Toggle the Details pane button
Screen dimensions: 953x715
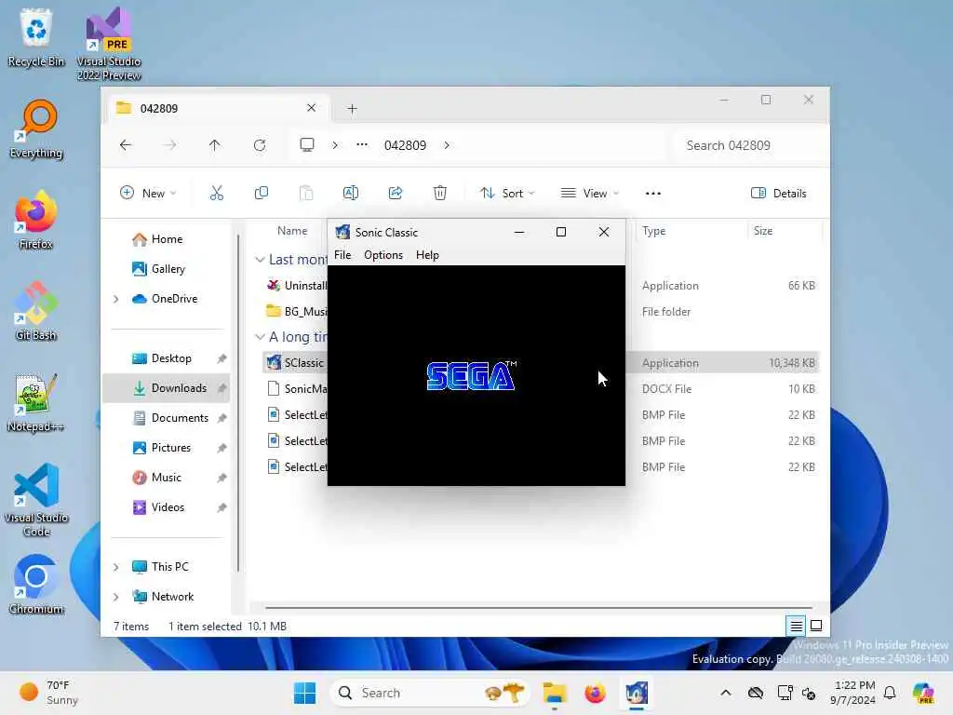(779, 194)
